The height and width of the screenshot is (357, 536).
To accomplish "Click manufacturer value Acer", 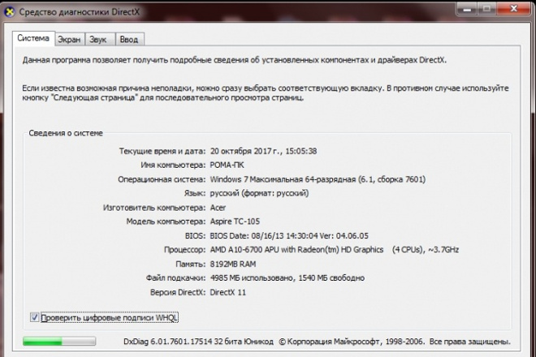I will coord(218,208).
